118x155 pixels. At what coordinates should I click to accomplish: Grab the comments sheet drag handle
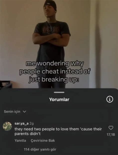pyautogui.click(x=59, y=92)
